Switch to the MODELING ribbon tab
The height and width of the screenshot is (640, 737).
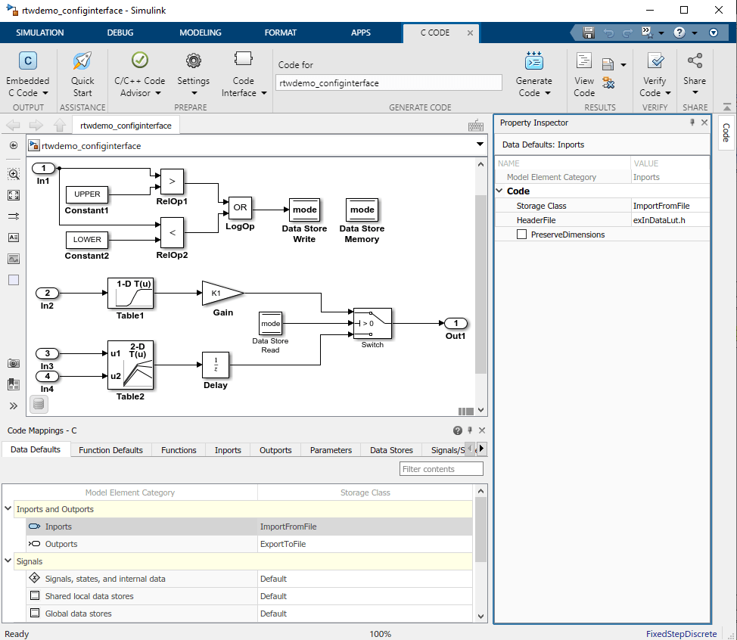201,33
